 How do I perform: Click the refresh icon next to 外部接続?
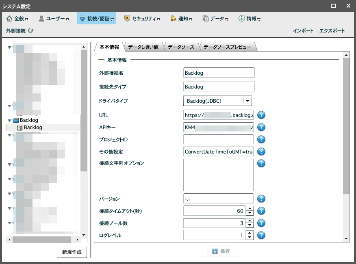[x=31, y=30]
